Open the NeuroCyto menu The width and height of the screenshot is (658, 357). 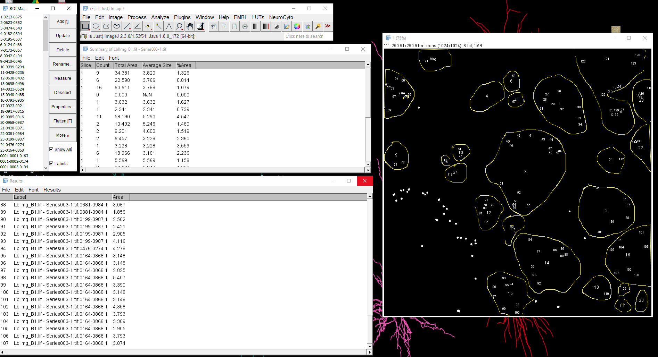(282, 17)
